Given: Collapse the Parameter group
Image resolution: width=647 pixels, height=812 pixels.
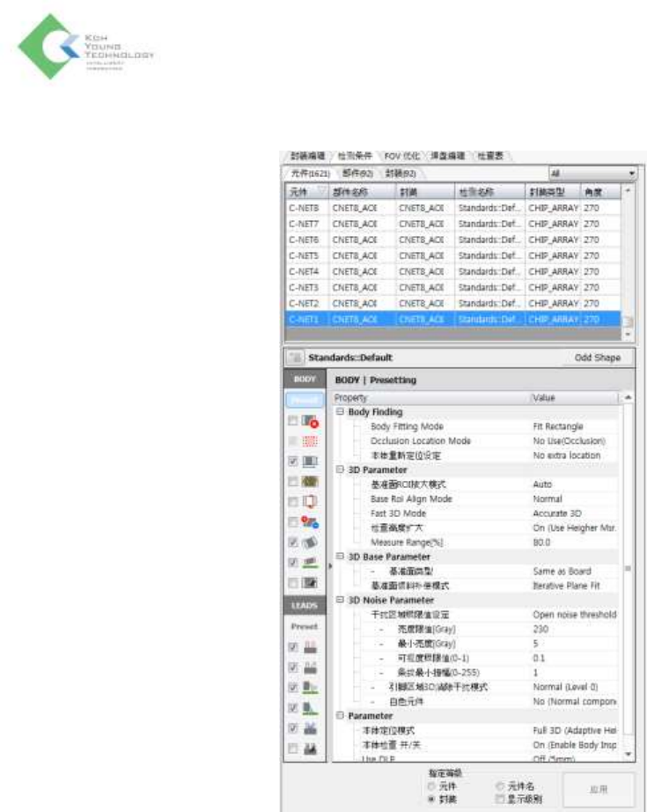Looking at the screenshot, I should (x=340, y=715).
